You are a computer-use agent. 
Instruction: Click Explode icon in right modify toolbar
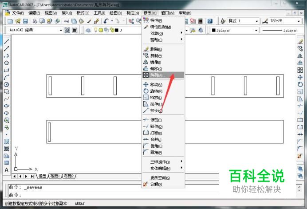300,156
